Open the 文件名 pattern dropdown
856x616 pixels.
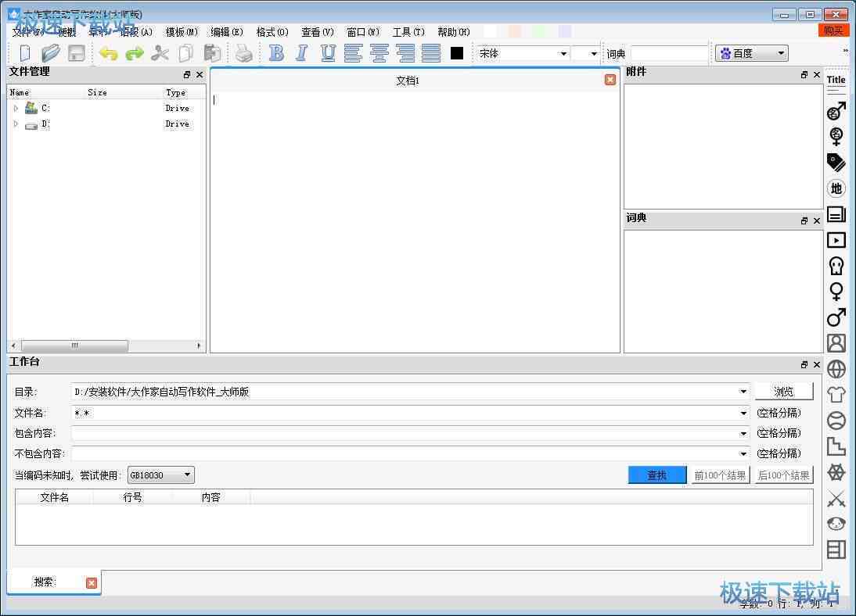pyautogui.click(x=743, y=413)
